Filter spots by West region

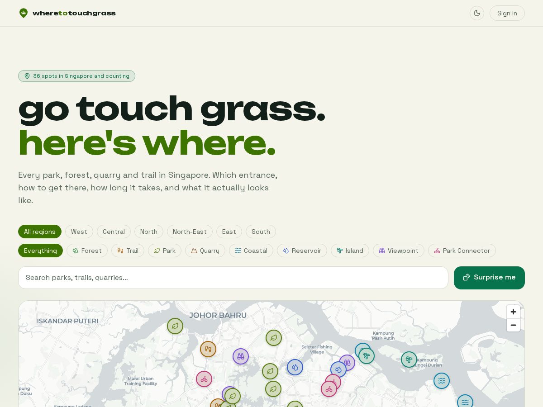point(79,232)
